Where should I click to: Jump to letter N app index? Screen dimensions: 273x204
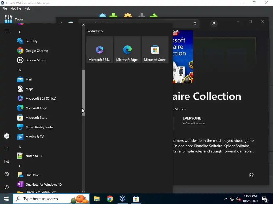click(x=20, y=147)
